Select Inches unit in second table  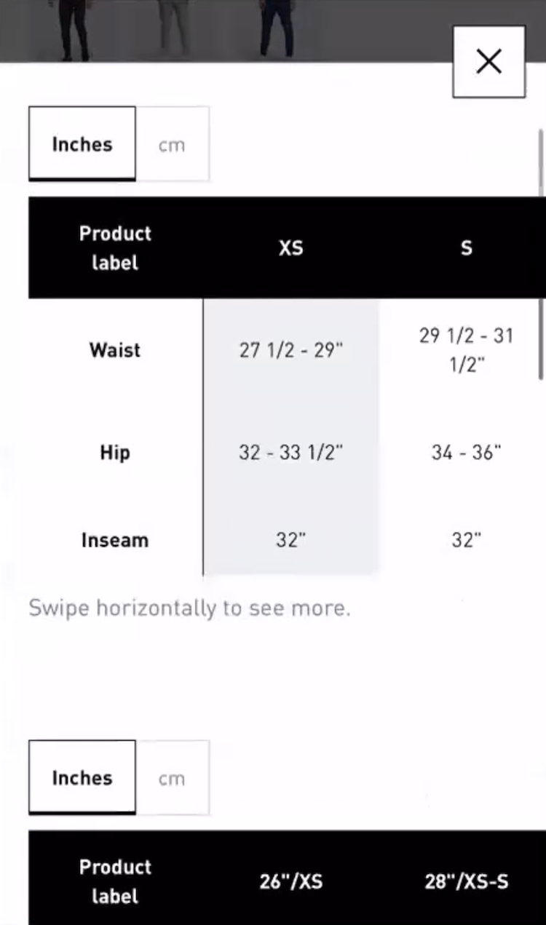[82, 778]
